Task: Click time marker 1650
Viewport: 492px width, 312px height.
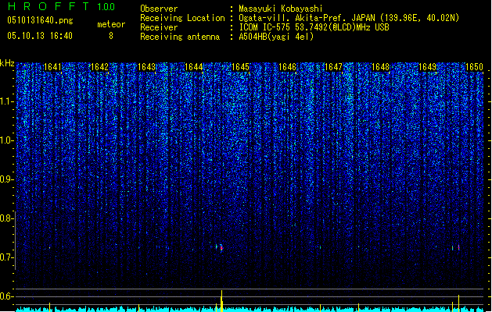Action: (474, 67)
